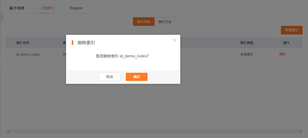Click the left arrow of horizontal scrollbar
The width and height of the screenshot is (308, 138).
point(8,131)
